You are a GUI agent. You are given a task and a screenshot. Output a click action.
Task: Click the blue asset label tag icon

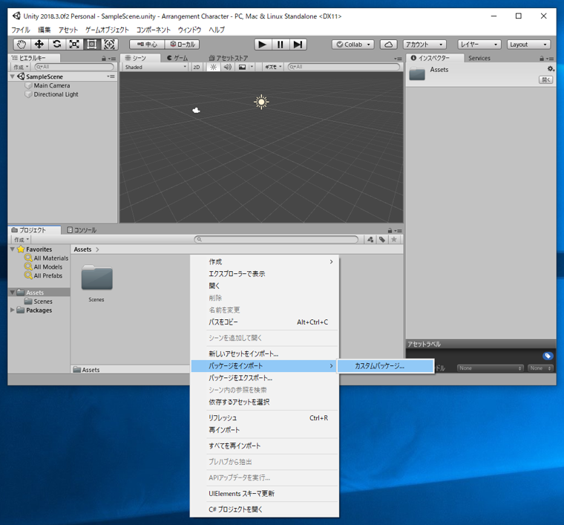(x=548, y=356)
